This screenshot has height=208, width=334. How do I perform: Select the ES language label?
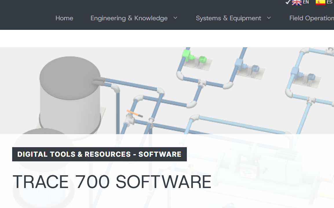(x=329, y=2)
